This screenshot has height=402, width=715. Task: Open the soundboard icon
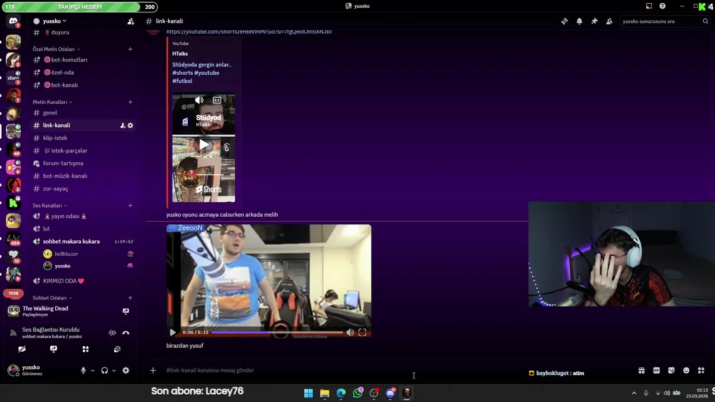[x=117, y=349]
